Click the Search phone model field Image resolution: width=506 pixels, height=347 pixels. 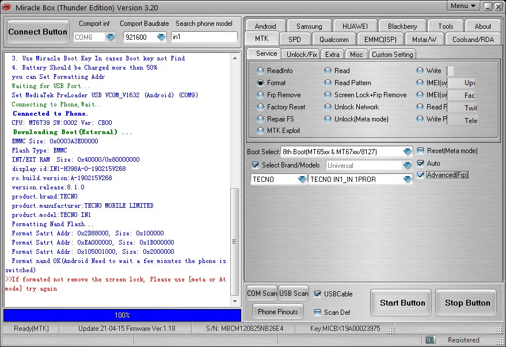pos(204,37)
